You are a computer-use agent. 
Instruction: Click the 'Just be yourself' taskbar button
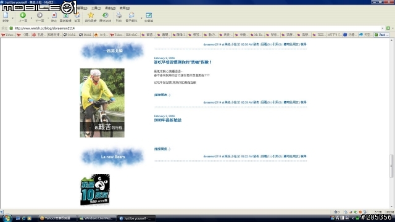136,218
